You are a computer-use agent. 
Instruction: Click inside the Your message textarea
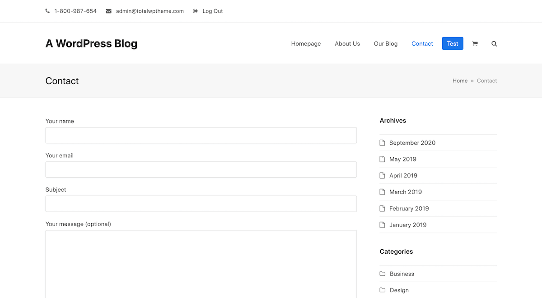click(201, 264)
